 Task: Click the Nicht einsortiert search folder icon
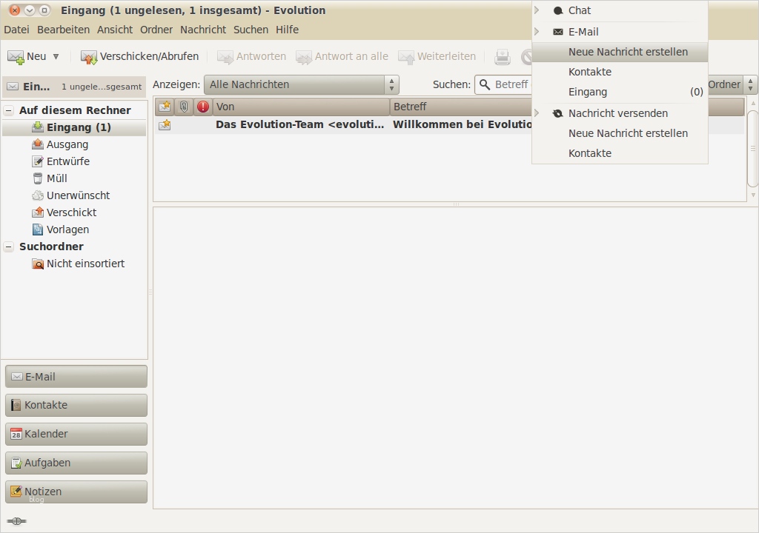pyautogui.click(x=38, y=264)
